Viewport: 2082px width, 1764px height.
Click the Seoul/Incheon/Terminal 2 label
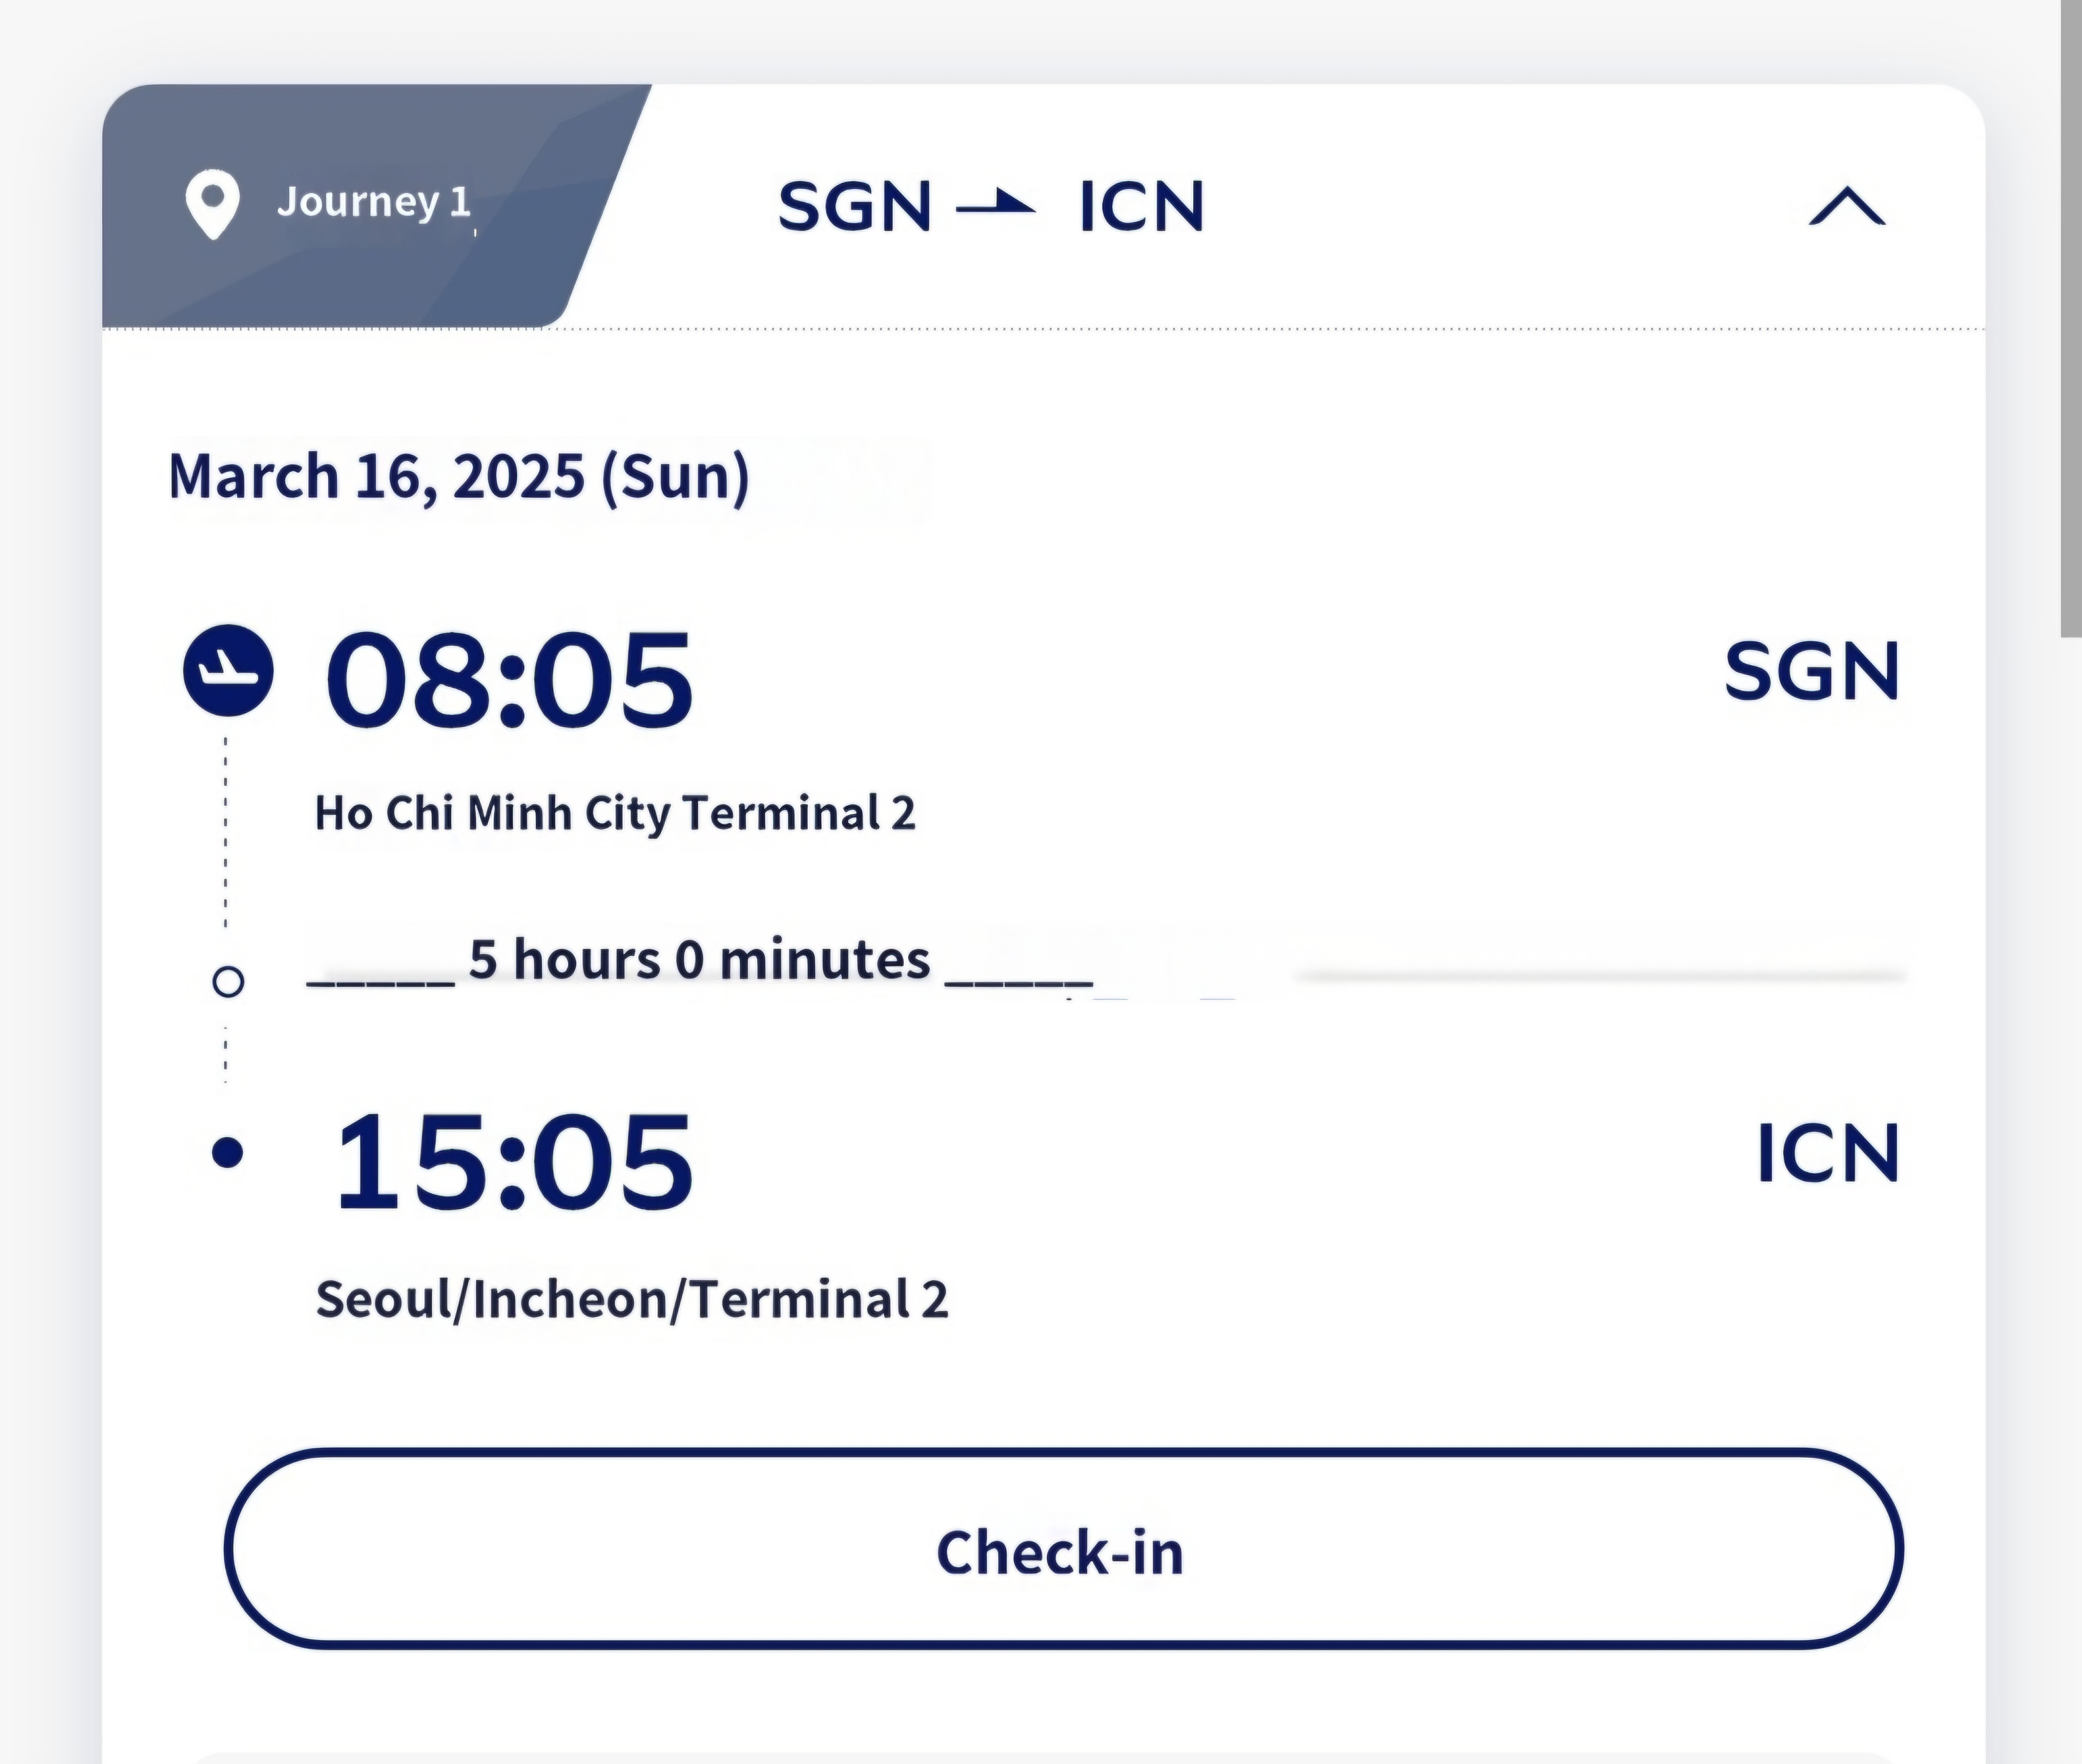tap(631, 1299)
